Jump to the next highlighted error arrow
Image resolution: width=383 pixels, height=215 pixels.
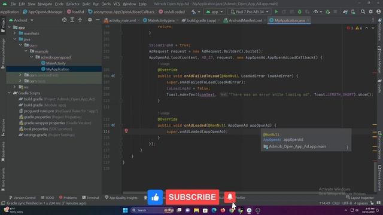(373, 28)
